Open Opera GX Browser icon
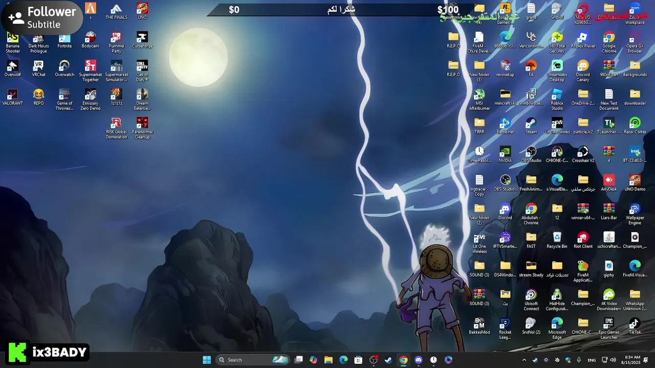The image size is (655, 368). coord(635,43)
